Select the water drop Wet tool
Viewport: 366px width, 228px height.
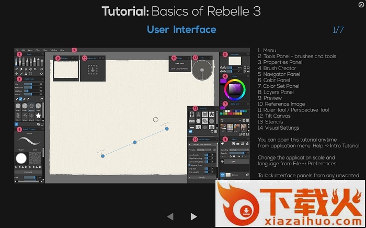pos(26,69)
